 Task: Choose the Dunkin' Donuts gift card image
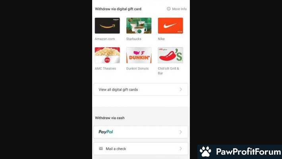tap(139, 55)
